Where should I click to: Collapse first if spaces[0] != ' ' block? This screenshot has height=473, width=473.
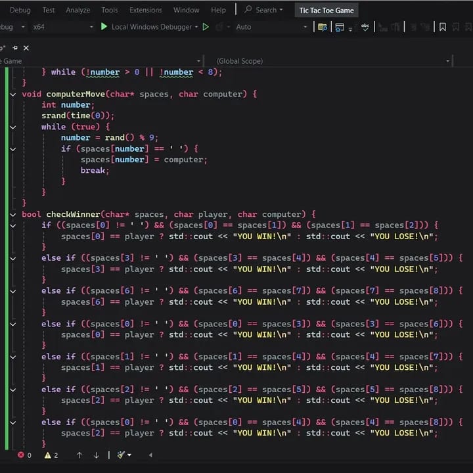[13, 225]
